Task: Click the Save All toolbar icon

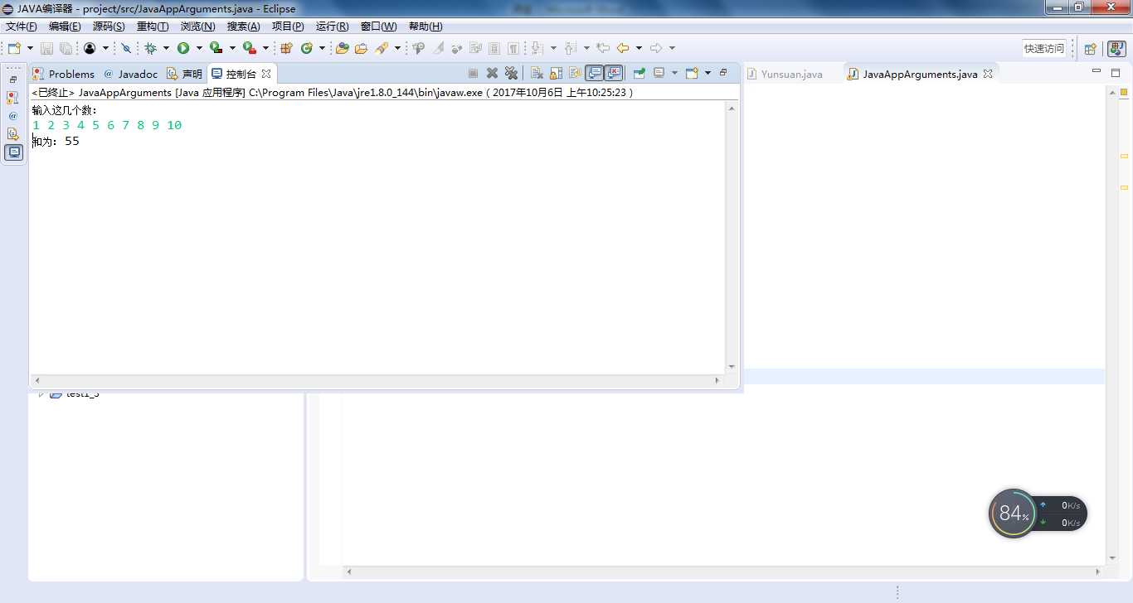Action: 66,49
